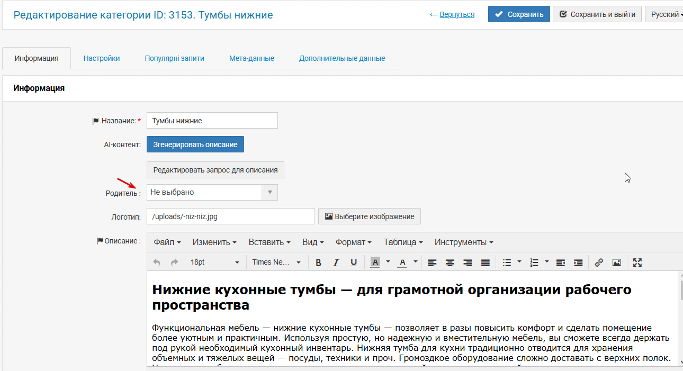The width and height of the screenshot is (683, 371).
Task: Open the Дополнительные данные tab
Action: (342, 58)
